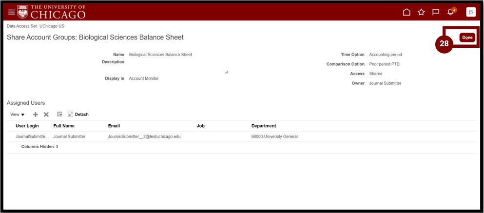This screenshot has width=484, height=213.
Task: Open the Favorites star icon
Action: 421,12
